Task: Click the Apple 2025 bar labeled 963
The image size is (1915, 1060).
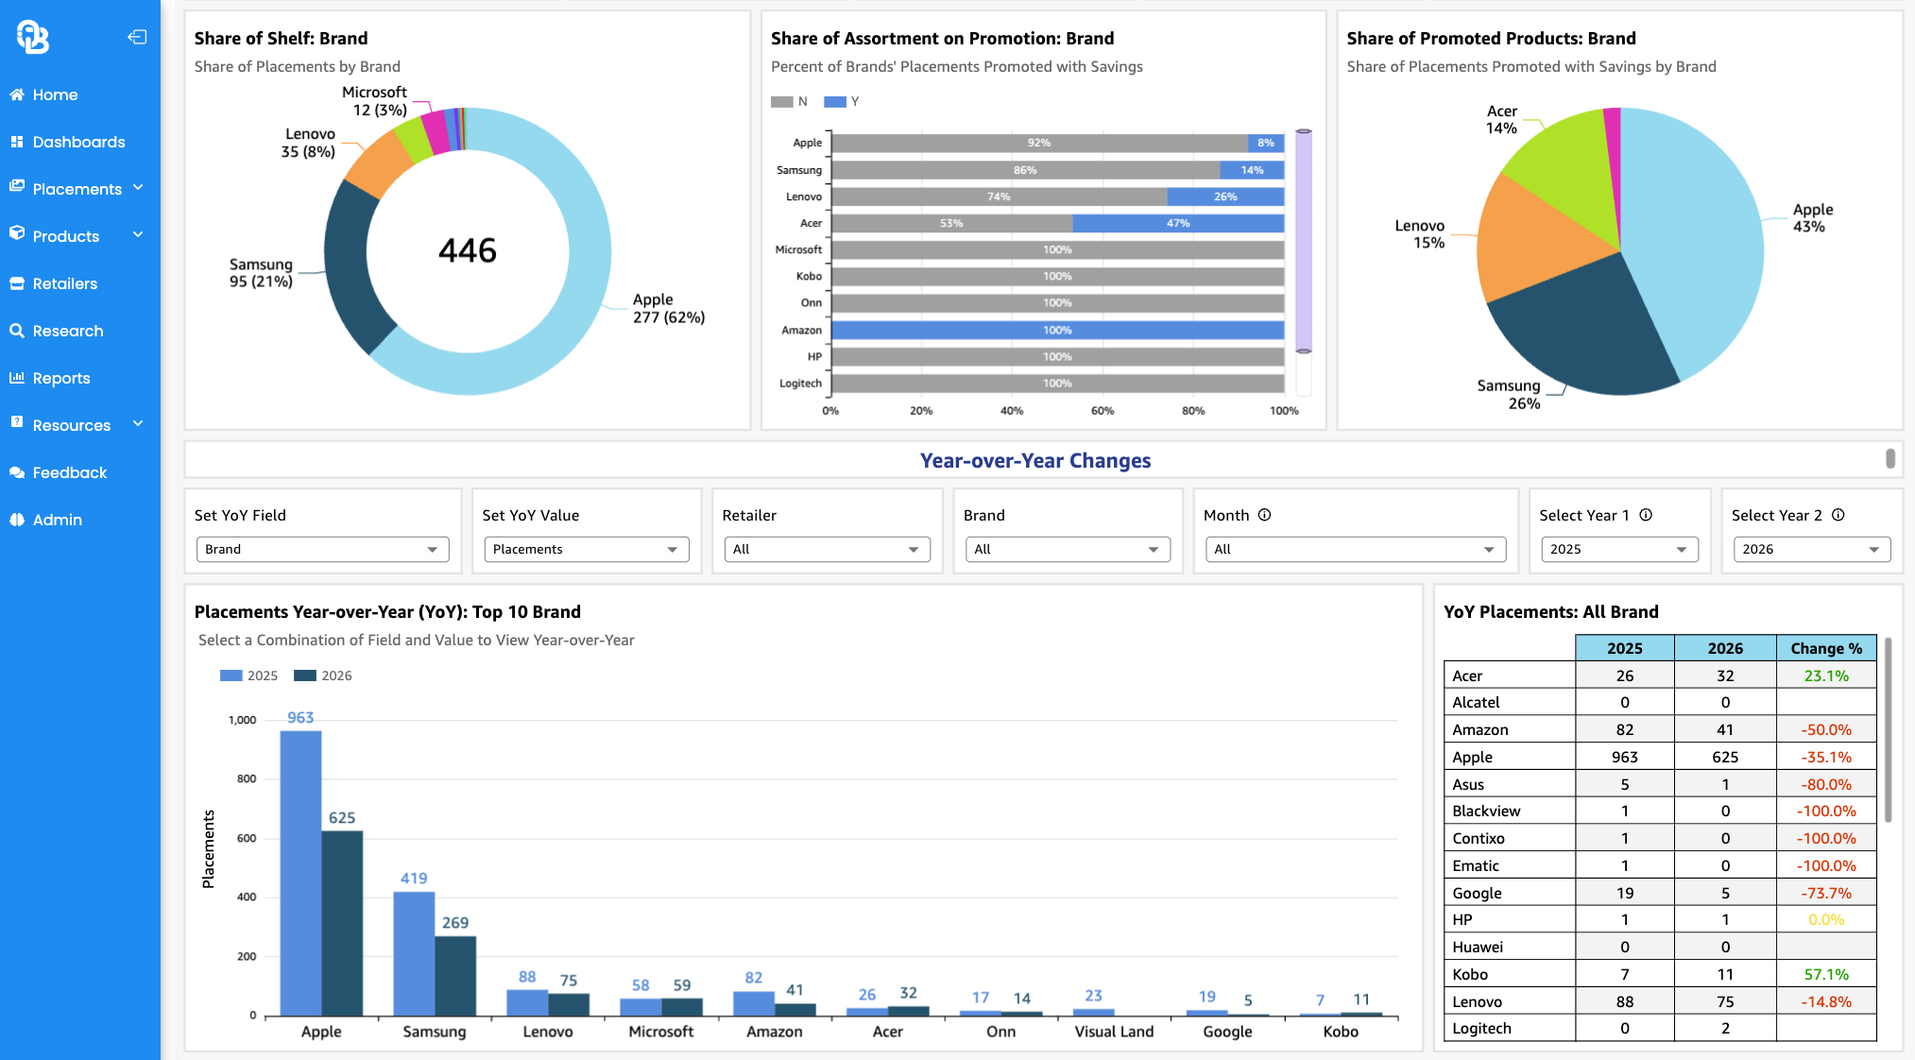Action: 300,873
